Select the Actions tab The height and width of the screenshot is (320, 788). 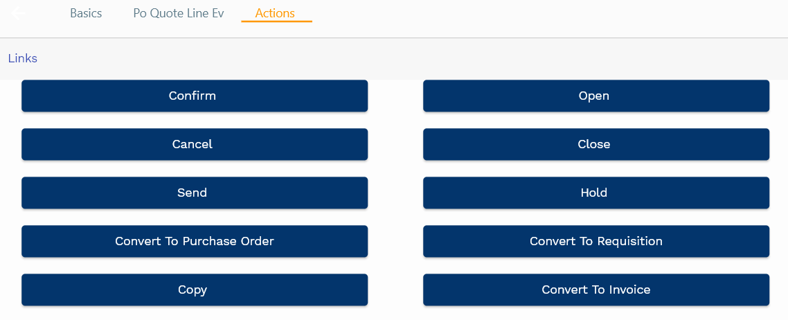click(275, 14)
